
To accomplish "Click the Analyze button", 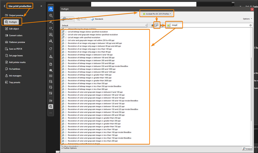I will pos(247,149).
